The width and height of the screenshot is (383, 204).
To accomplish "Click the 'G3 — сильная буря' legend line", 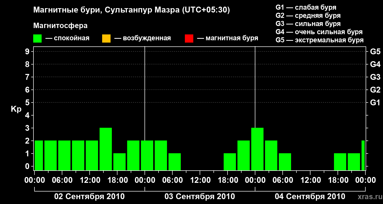I will click(x=308, y=24).
